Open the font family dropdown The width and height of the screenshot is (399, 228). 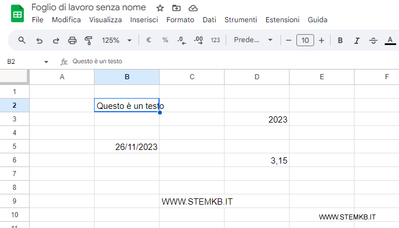(254, 40)
